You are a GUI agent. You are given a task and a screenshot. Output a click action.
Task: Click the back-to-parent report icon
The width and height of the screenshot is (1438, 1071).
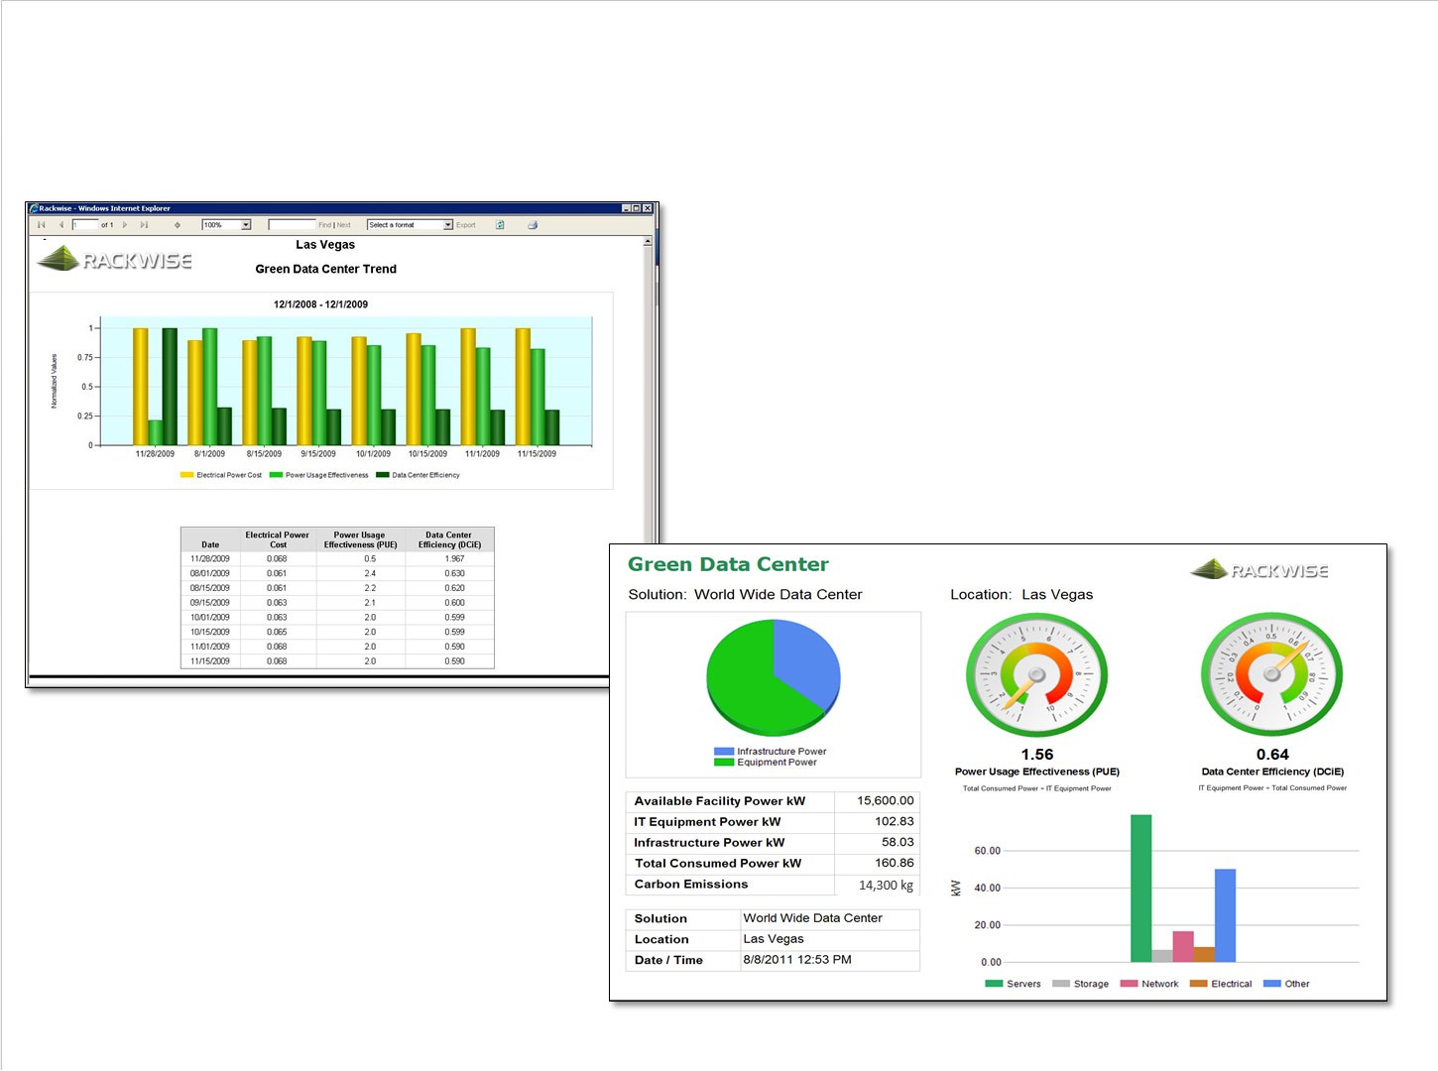(x=178, y=225)
